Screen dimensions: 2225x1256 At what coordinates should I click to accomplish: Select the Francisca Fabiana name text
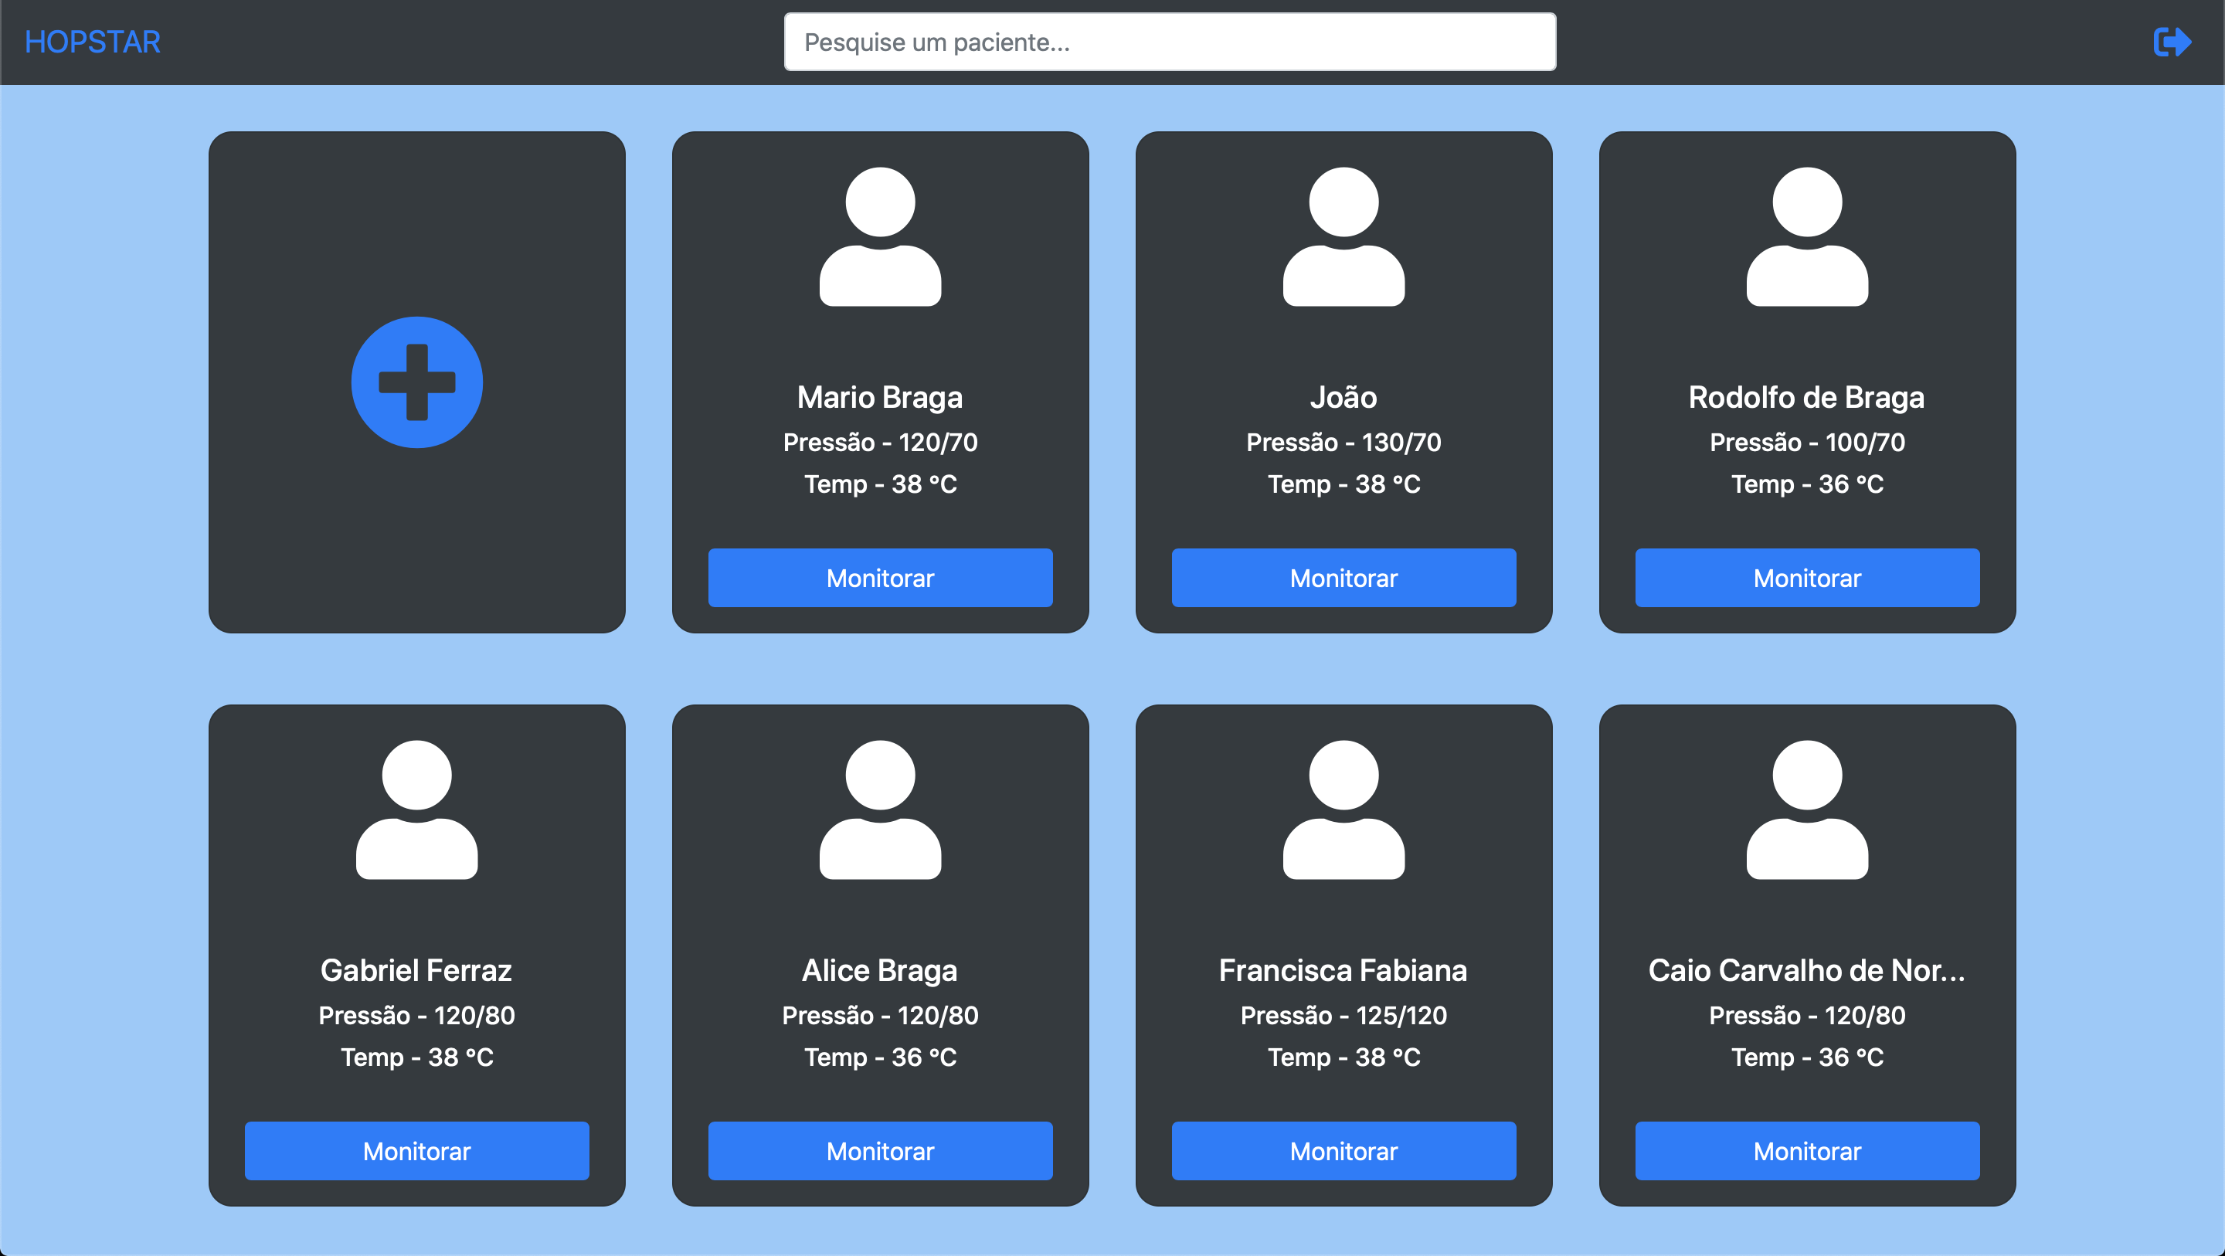[1342, 970]
